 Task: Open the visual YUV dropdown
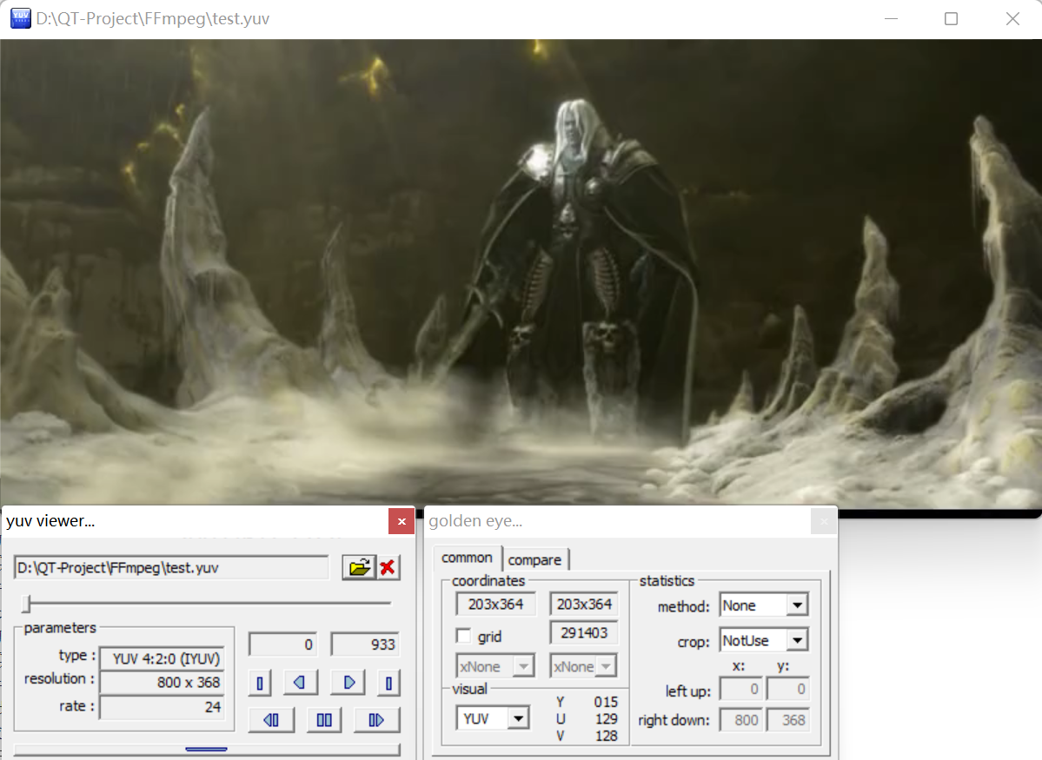tap(518, 718)
